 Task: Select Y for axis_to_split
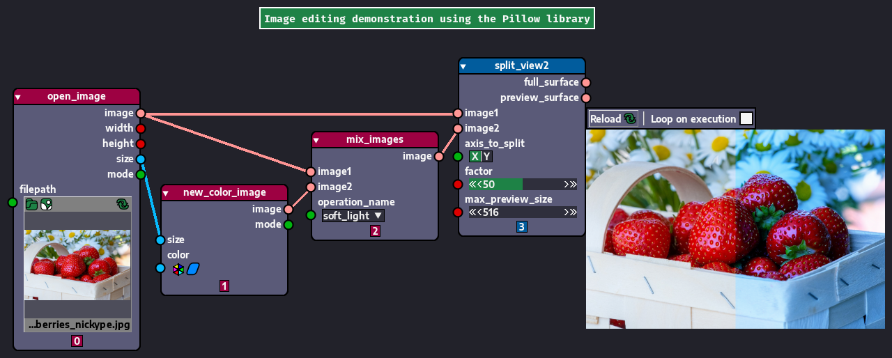click(x=486, y=157)
